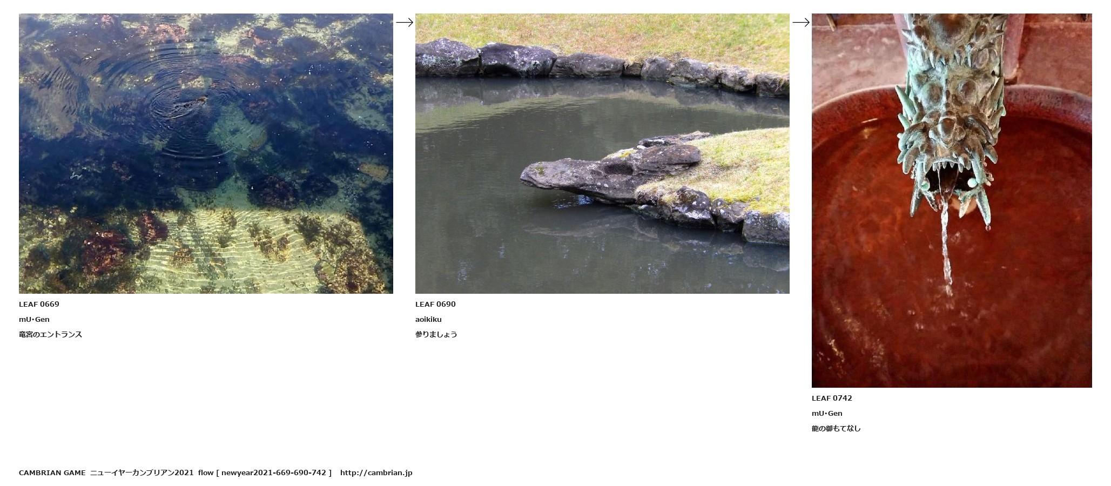Click author mU·Gen under LEAF 0669

coord(34,319)
